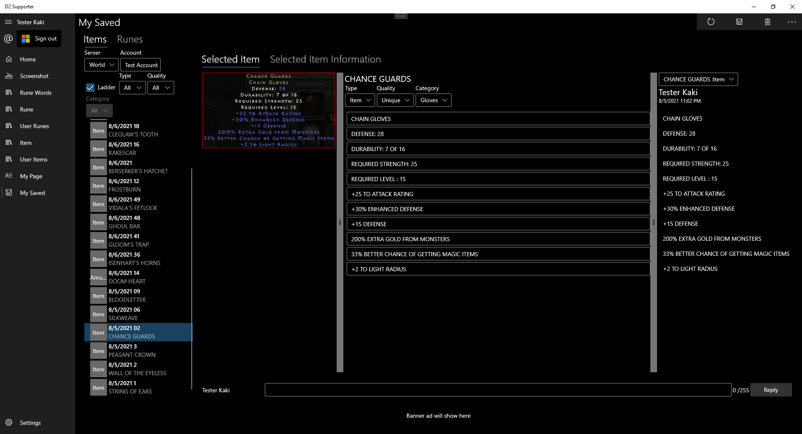Image resolution: width=802 pixels, height=434 pixels.
Task: Select the Chance Guards saved item
Action: click(138, 332)
